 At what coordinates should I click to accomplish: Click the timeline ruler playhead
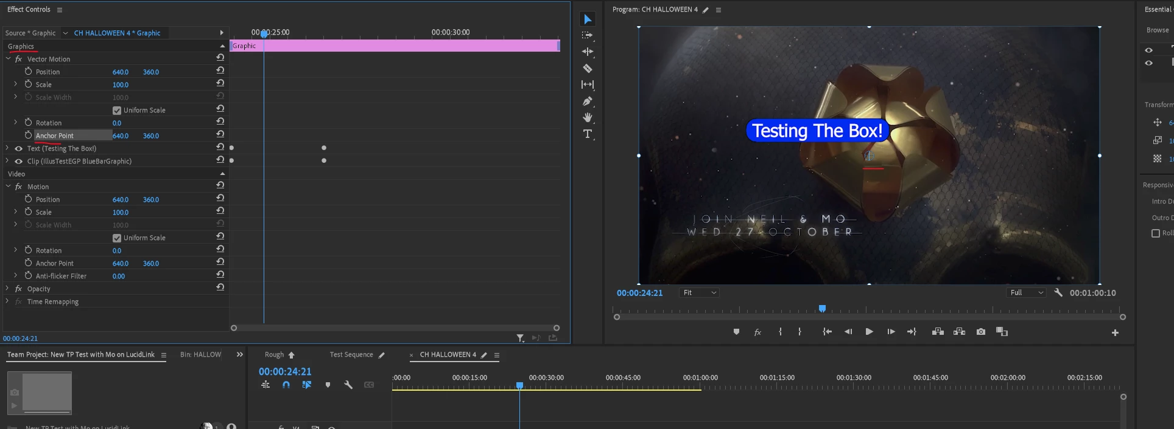519,386
